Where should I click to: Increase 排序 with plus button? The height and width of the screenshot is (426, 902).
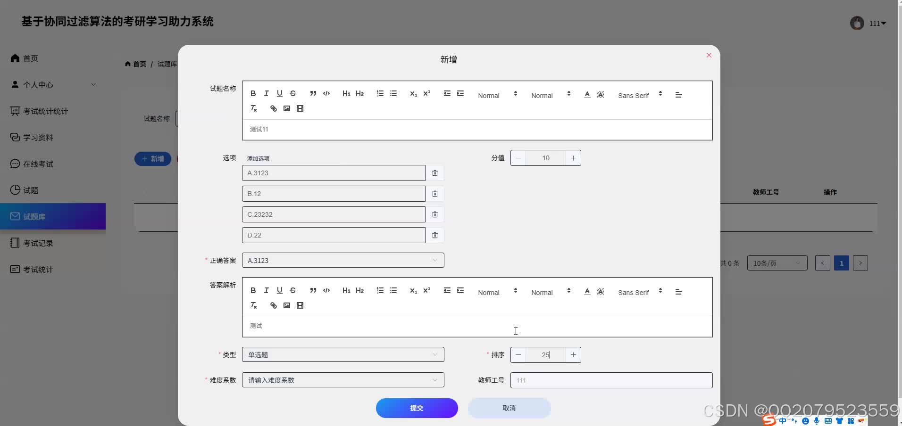(573, 355)
